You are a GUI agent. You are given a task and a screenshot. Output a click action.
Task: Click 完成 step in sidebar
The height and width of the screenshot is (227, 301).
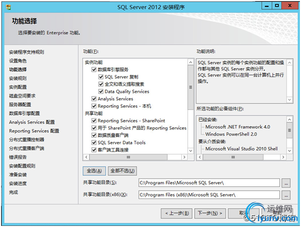tap(13, 192)
